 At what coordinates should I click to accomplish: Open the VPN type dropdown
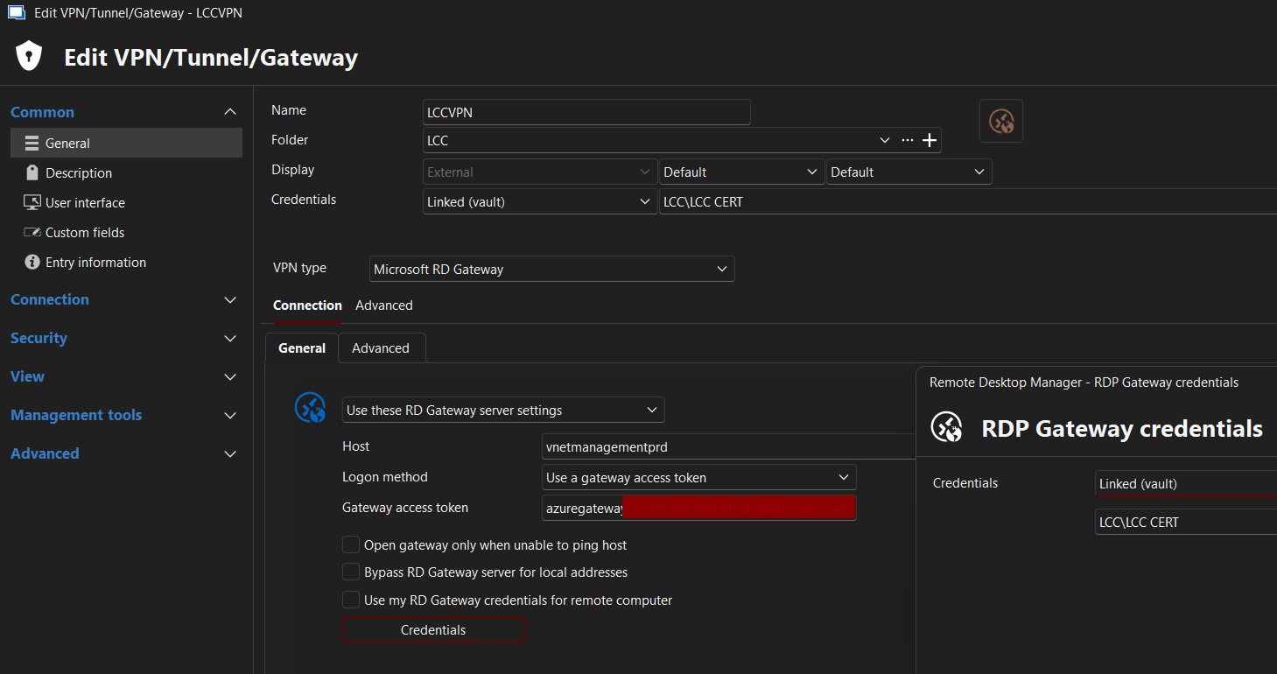pos(551,269)
